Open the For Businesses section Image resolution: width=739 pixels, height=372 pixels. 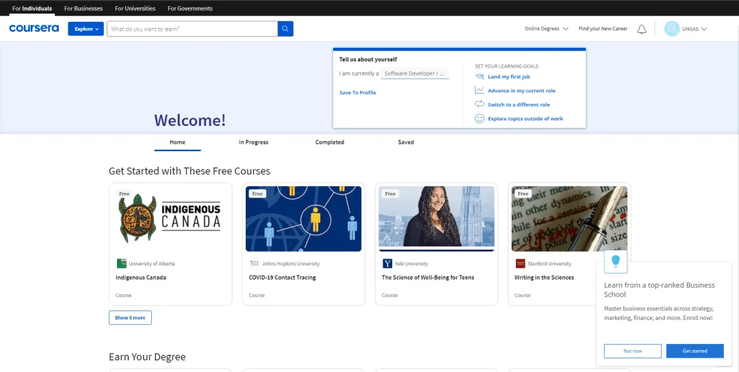pyautogui.click(x=83, y=8)
